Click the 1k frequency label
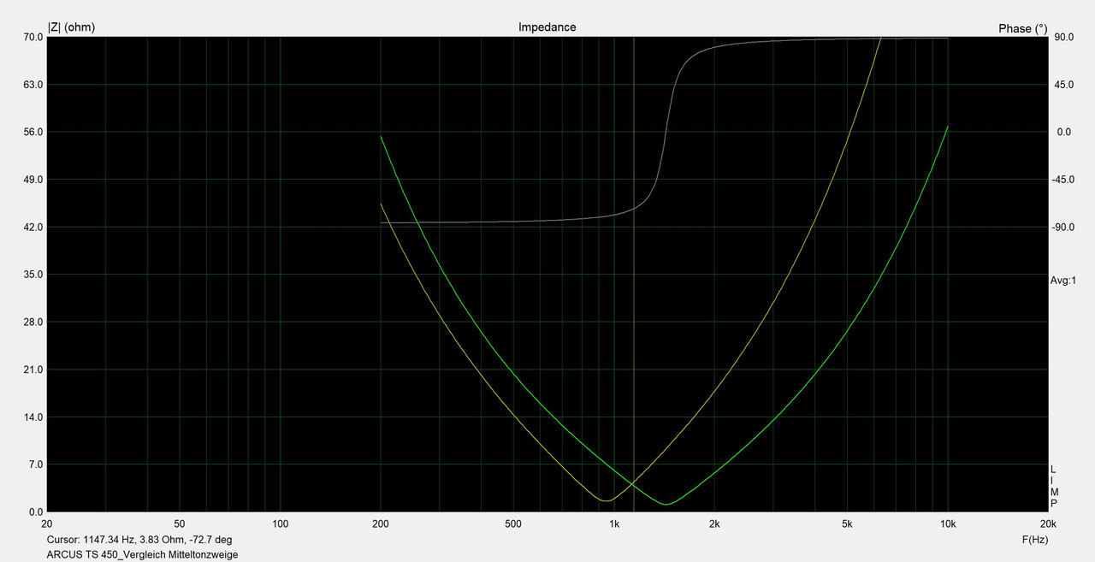This screenshot has height=562, width=1095. (x=613, y=524)
